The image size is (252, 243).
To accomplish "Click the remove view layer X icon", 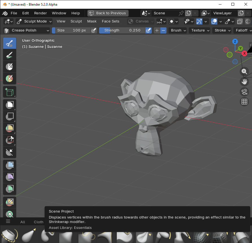I will coord(248,13).
